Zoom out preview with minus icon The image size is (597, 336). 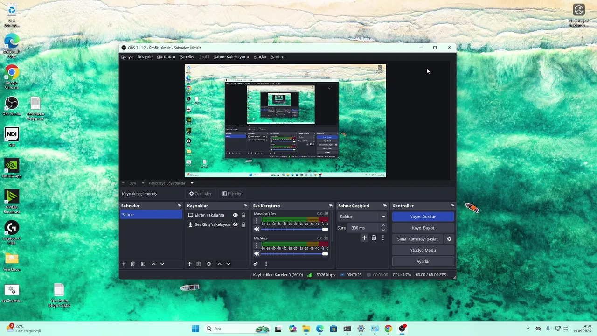coord(123,183)
